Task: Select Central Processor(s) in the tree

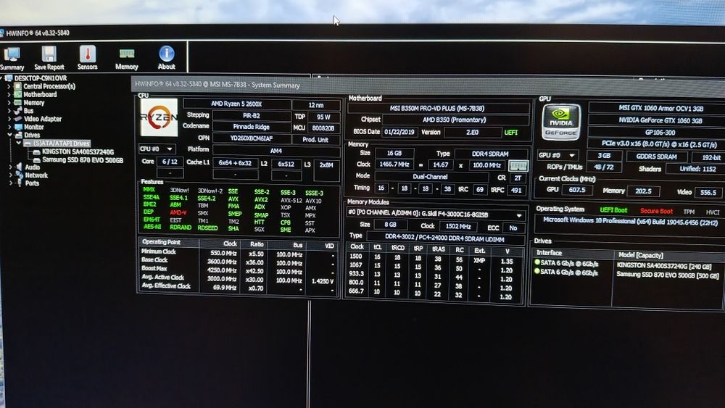Action: click(49, 86)
